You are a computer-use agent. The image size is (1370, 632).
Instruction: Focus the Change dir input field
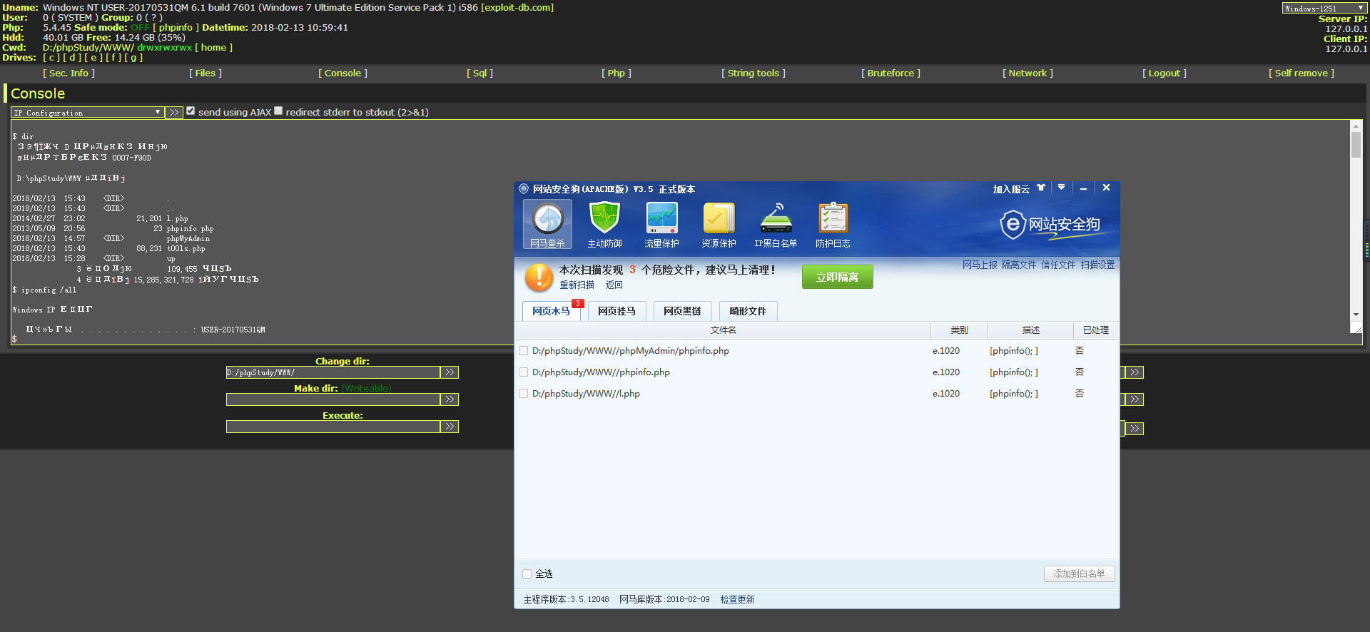click(333, 372)
